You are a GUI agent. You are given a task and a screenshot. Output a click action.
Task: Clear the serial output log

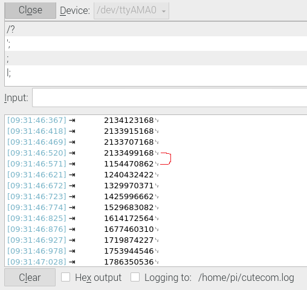[30, 277]
